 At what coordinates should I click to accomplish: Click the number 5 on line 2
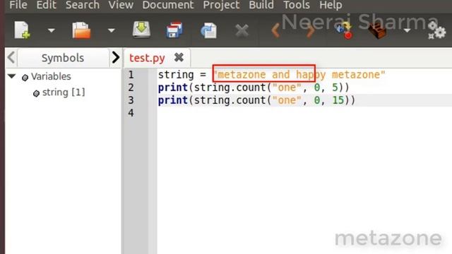pos(335,87)
